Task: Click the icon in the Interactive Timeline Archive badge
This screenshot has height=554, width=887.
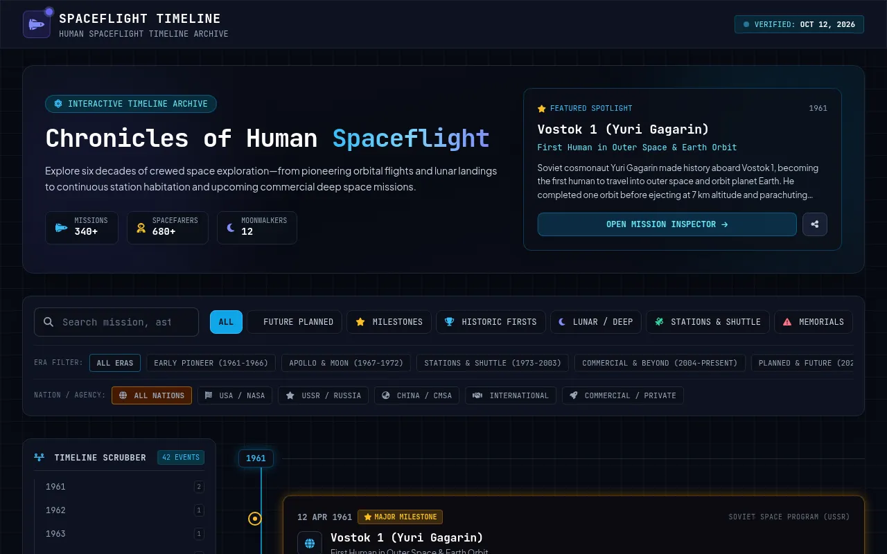Action: 58,104
